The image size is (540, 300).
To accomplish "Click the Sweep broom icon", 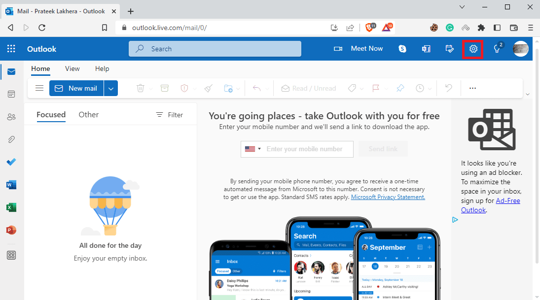I will (x=208, y=88).
